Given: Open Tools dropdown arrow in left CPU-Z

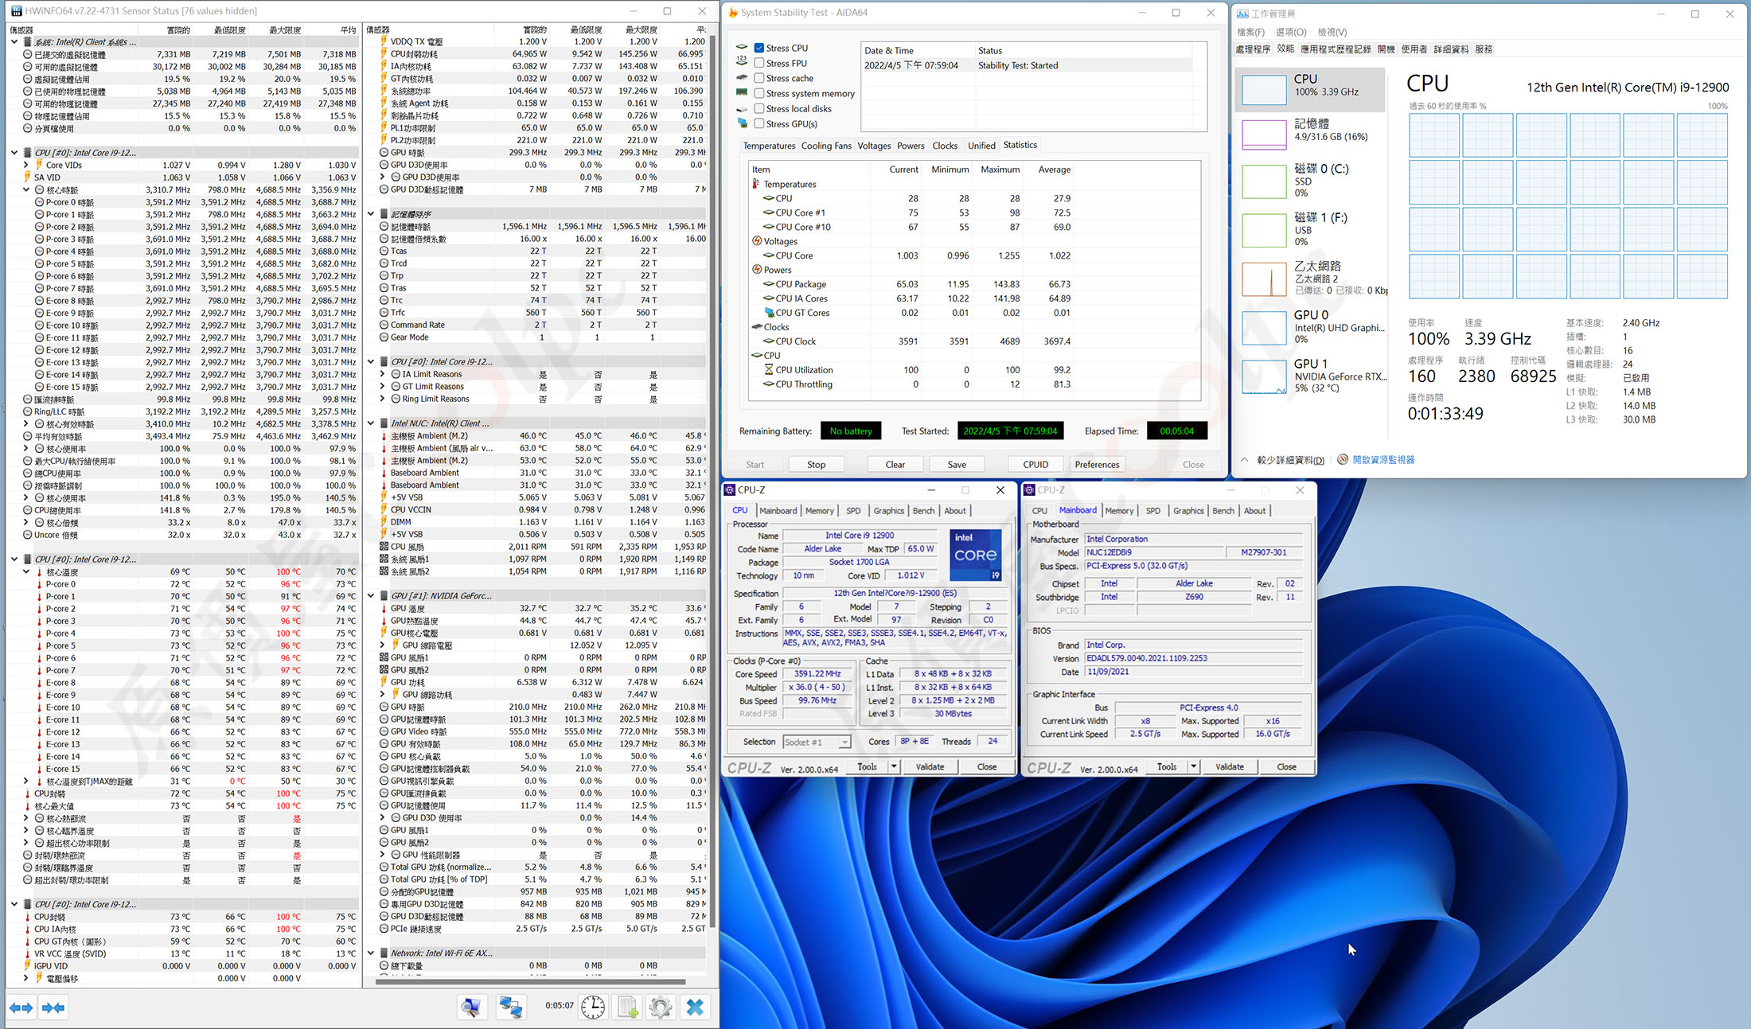Looking at the screenshot, I should click(x=894, y=766).
